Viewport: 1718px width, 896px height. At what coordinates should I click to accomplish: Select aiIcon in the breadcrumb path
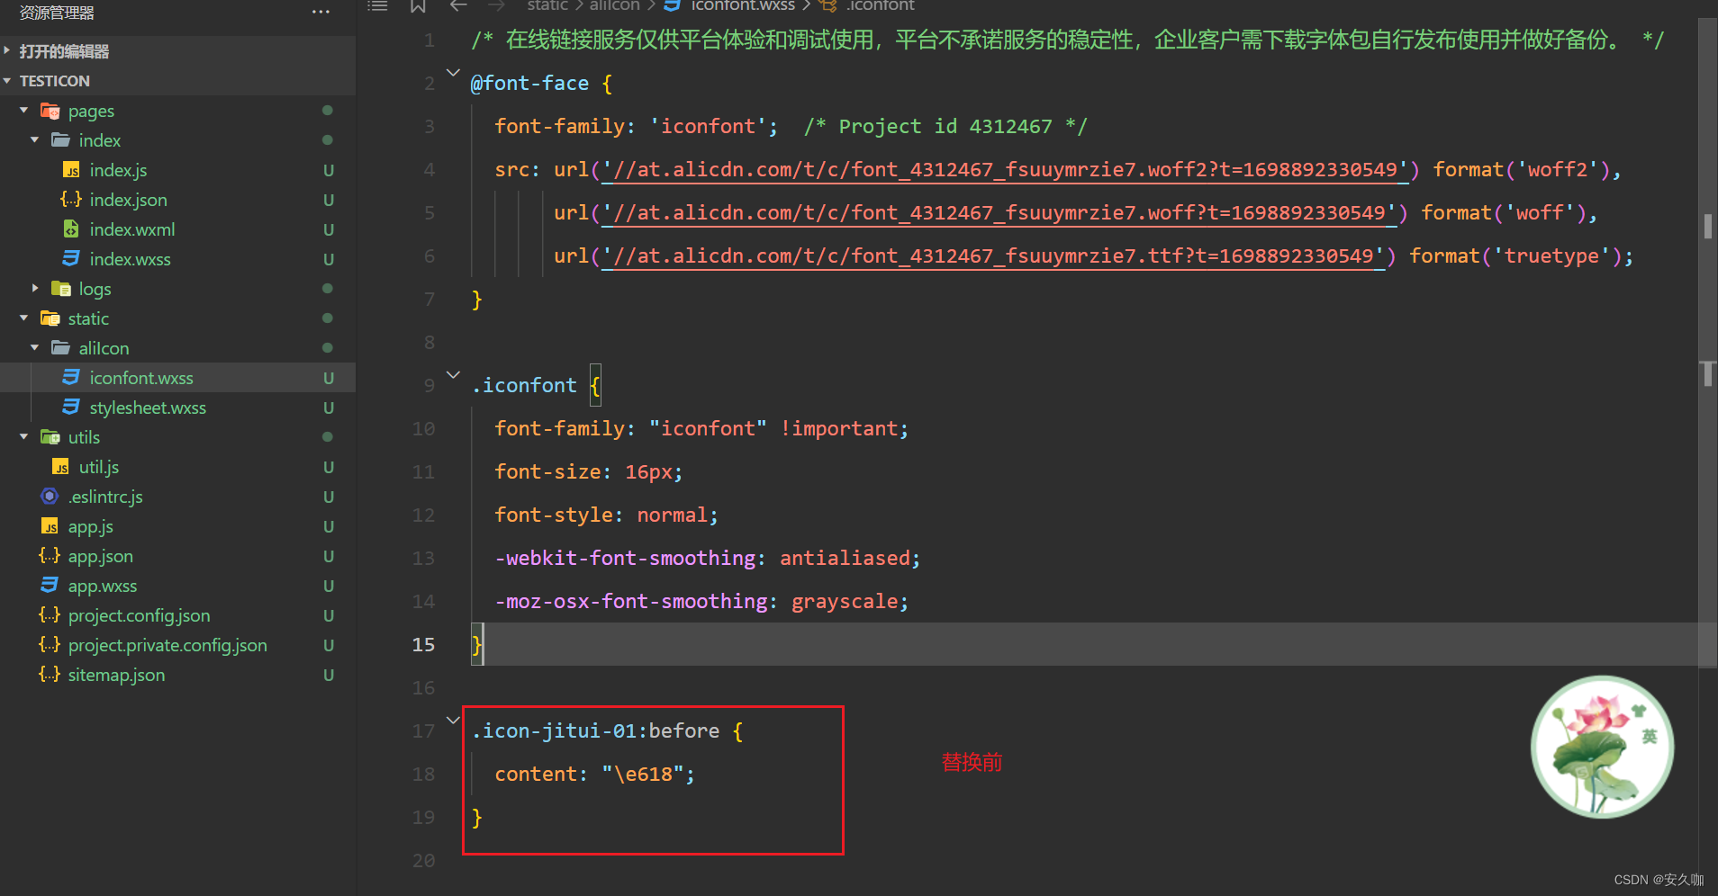(x=614, y=5)
